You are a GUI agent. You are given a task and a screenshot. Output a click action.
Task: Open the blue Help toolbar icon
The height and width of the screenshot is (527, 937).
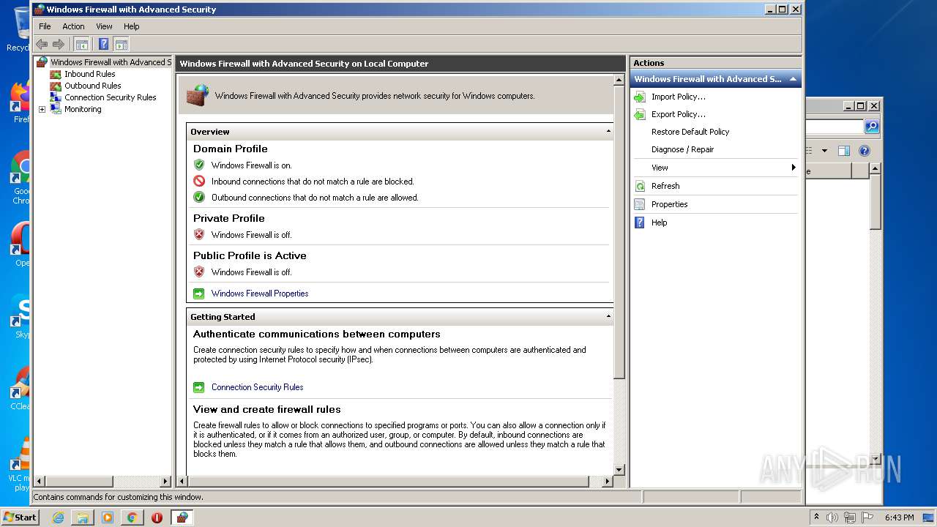(103, 44)
